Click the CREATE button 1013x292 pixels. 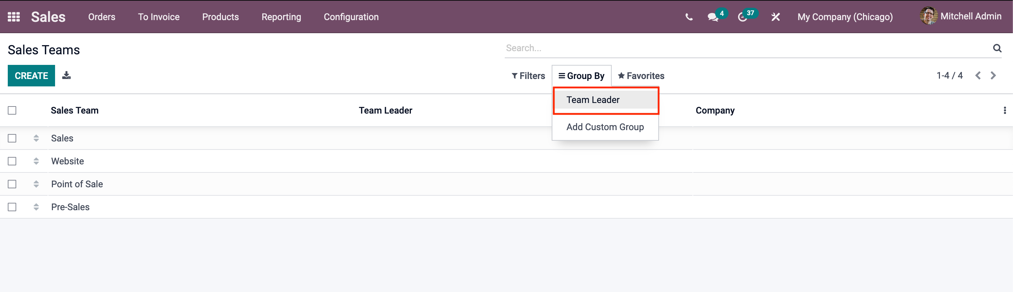(31, 75)
